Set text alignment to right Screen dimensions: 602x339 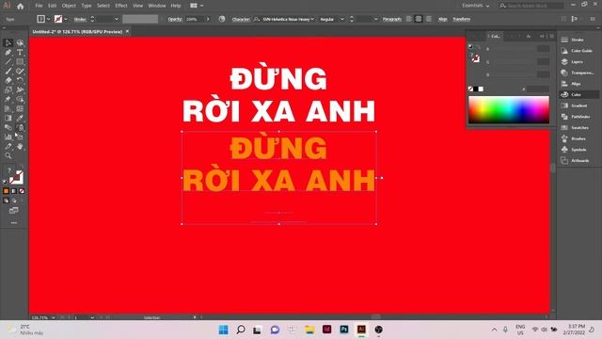point(429,19)
